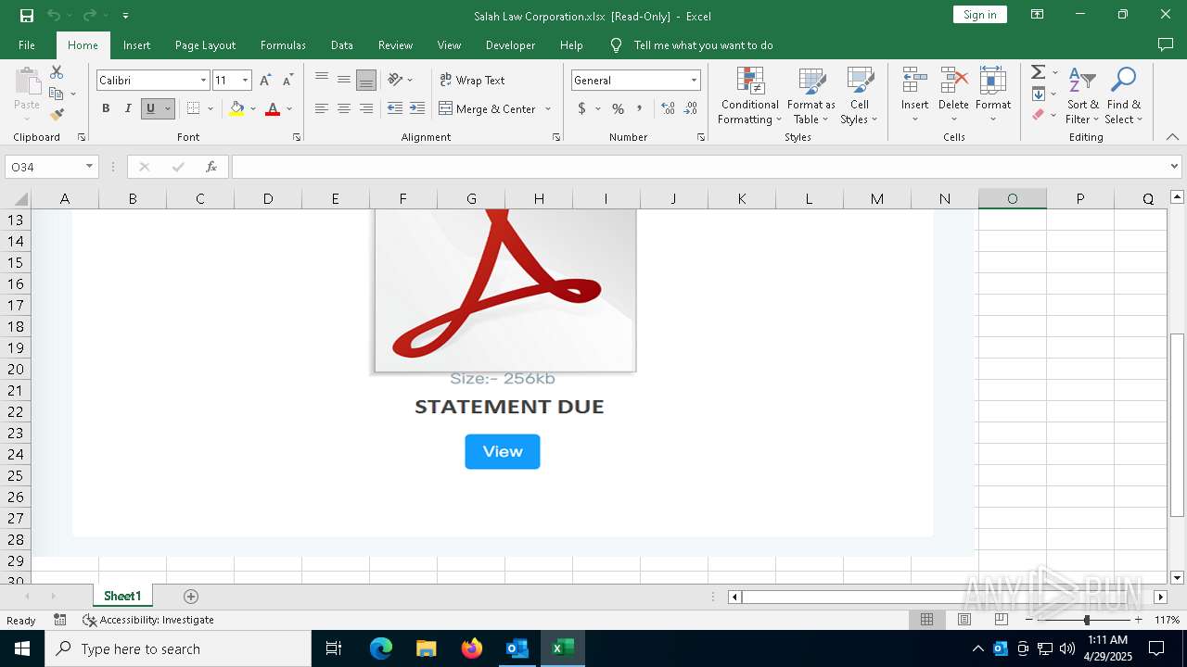Add a new sheet with plus button
This screenshot has height=667, width=1187.
(191, 596)
